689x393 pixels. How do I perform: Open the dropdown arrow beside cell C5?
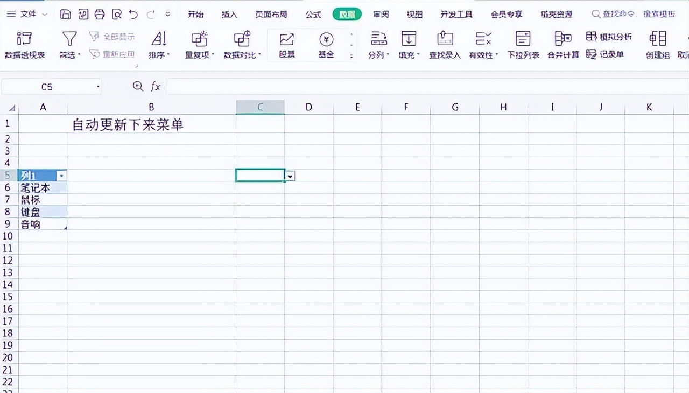coord(290,176)
